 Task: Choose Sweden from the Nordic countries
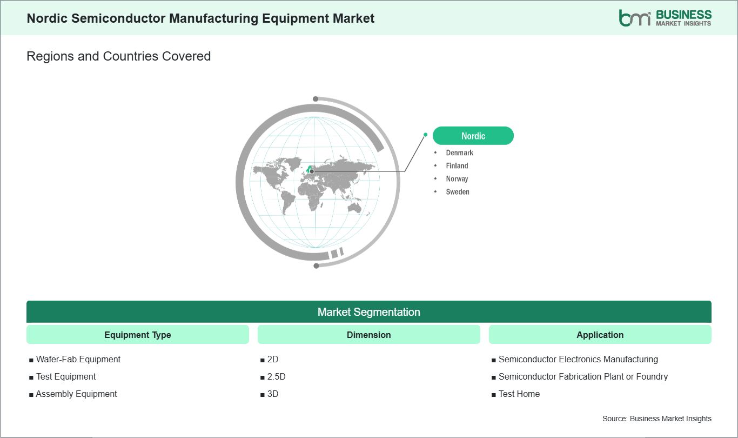pyautogui.click(x=457, y=192)
